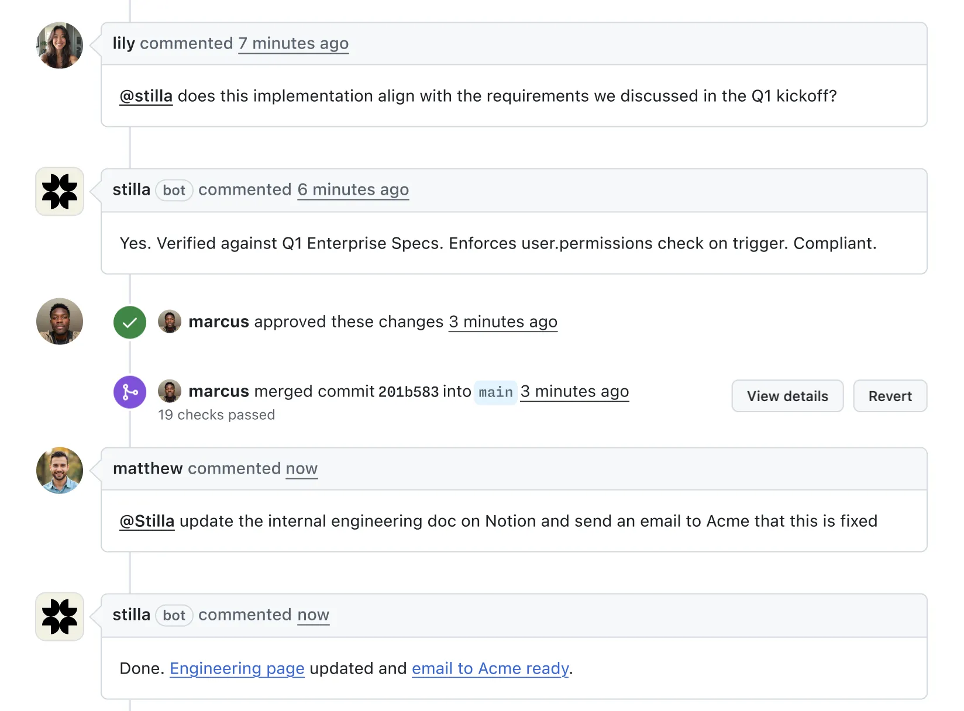Click the purple merge commit icon

(x=129, y=392)
